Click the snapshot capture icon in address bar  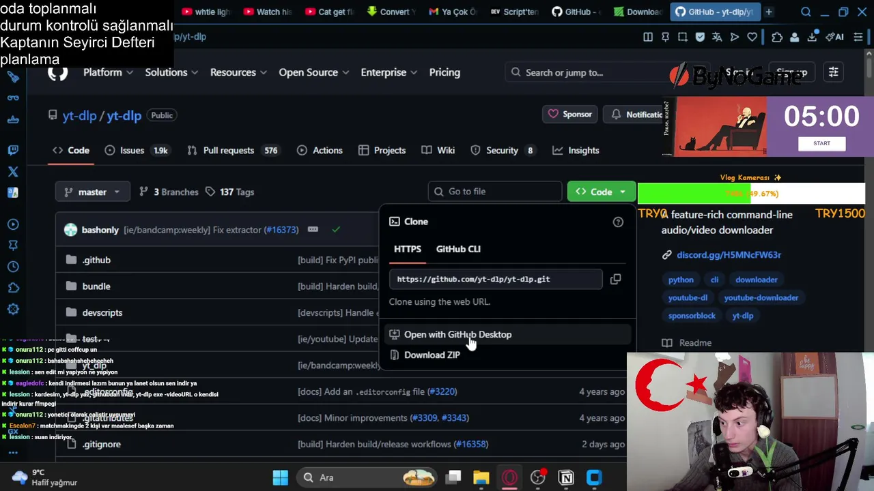682,37
